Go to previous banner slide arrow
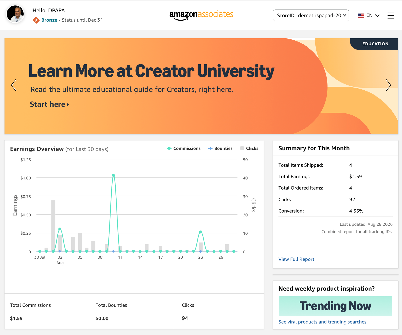The width and height of the screenshot is (402, 335). [x=14, y=85]
